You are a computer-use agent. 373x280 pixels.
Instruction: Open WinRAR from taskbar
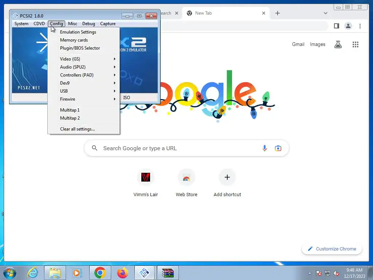pyautogui.click(x=168, y=273)
